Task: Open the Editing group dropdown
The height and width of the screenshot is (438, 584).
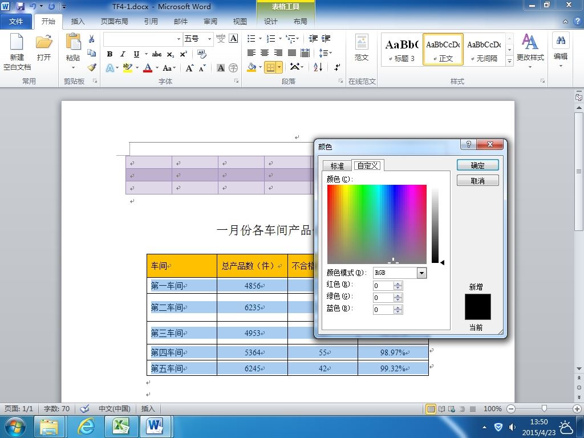Action: pyautogui.click(x=561, y=50)
